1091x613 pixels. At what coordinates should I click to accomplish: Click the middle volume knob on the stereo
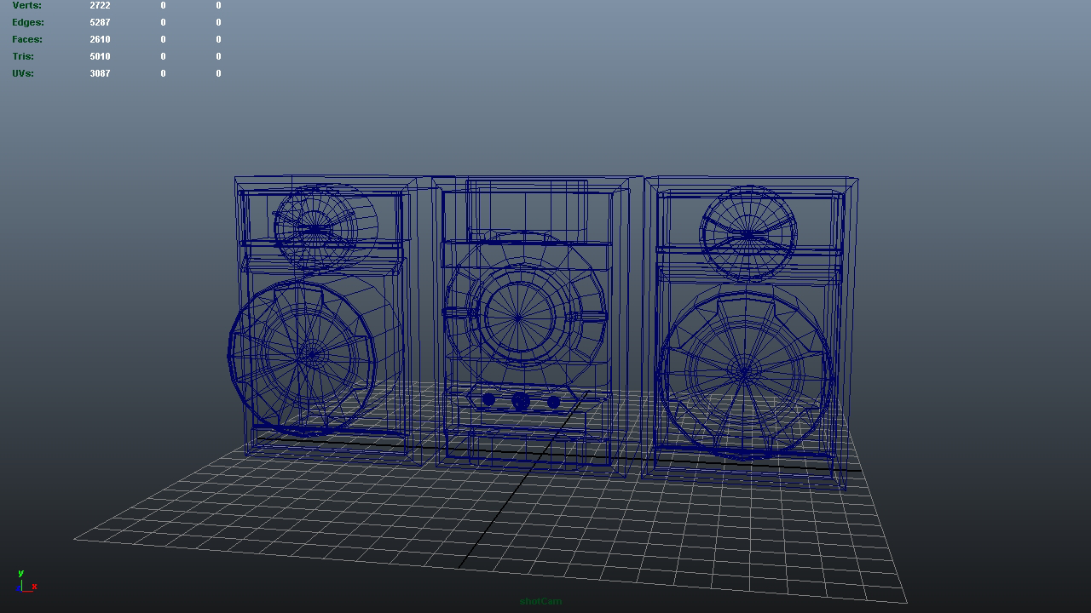pyautogui.click(x=520, y=402)
